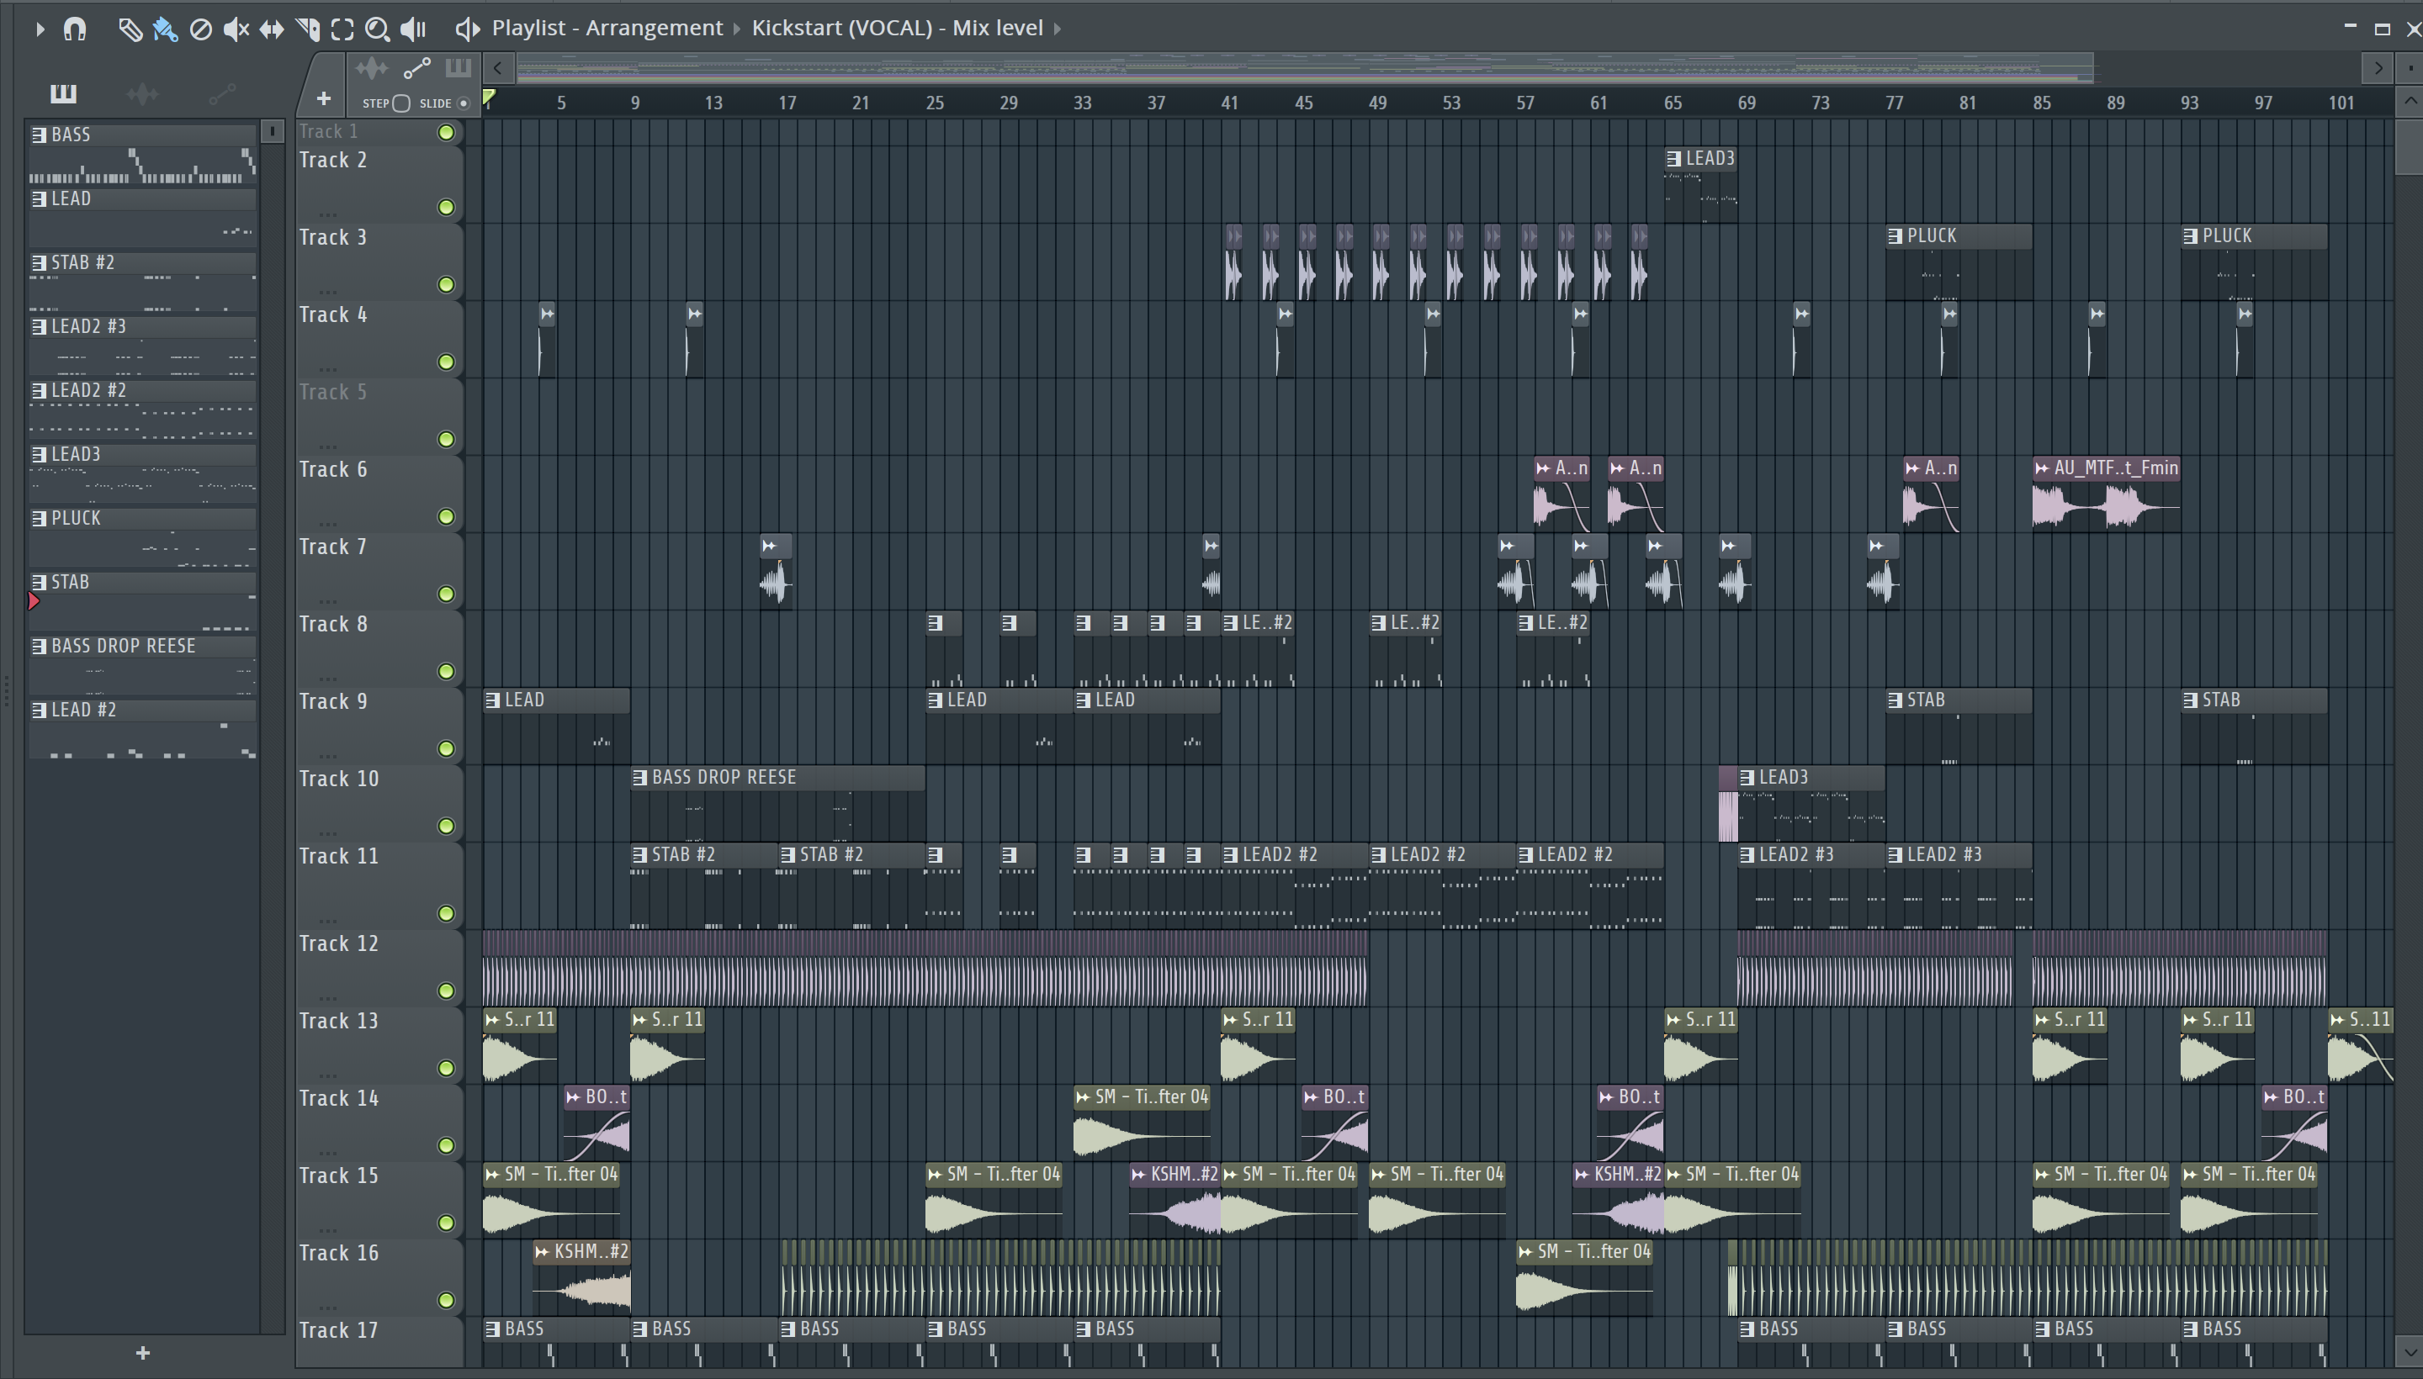Select the Slip tool
Image resolution: width=2423 pixels, height=1379 pixels.
click(x=271, y=29)
